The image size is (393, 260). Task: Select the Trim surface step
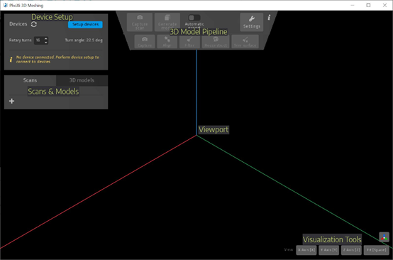[245, 42]
